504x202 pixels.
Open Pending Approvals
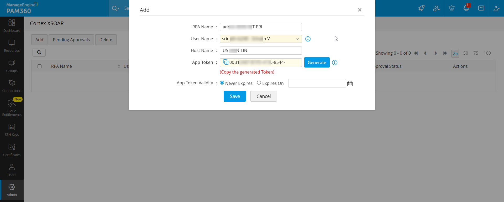(x=71, y=39)
